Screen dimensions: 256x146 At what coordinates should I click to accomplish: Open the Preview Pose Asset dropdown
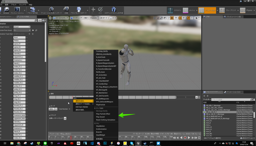click(22, 30)
